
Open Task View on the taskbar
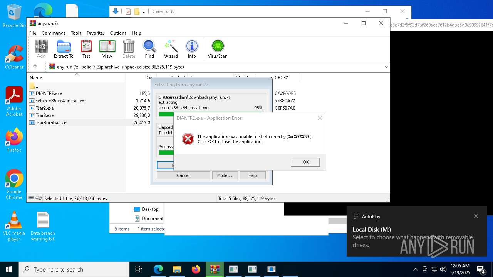click(139, 269)
